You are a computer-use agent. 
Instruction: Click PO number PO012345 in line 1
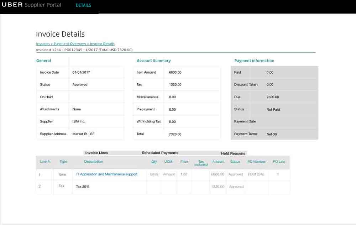(256, 174)
